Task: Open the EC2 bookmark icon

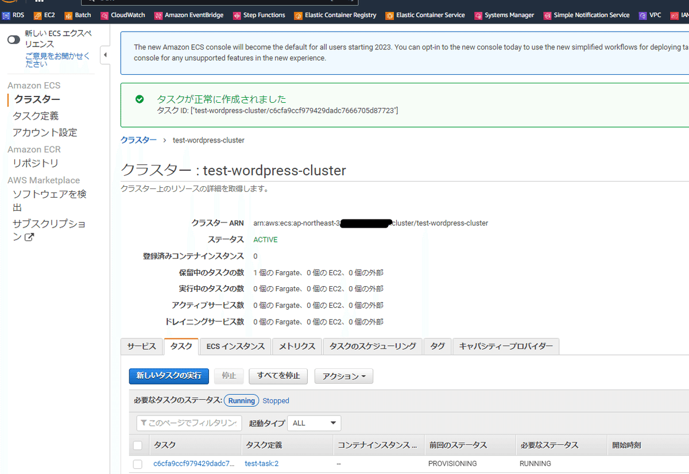Action: click(37, 16)
